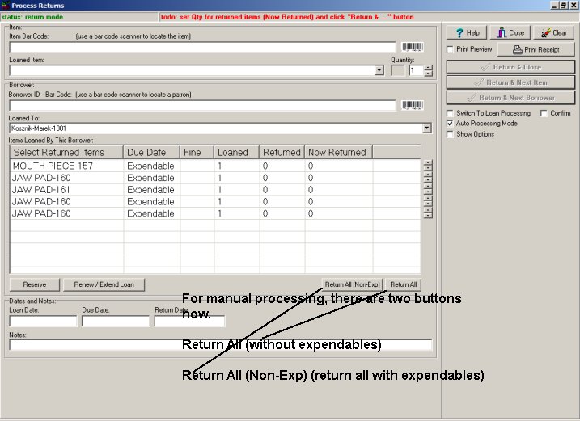Enable the Show Options checkbox

451,134
